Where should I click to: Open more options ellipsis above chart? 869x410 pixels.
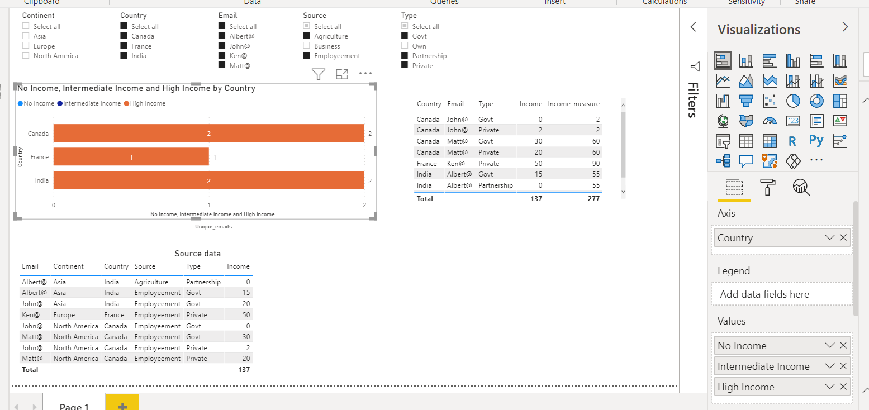[365, 73]
